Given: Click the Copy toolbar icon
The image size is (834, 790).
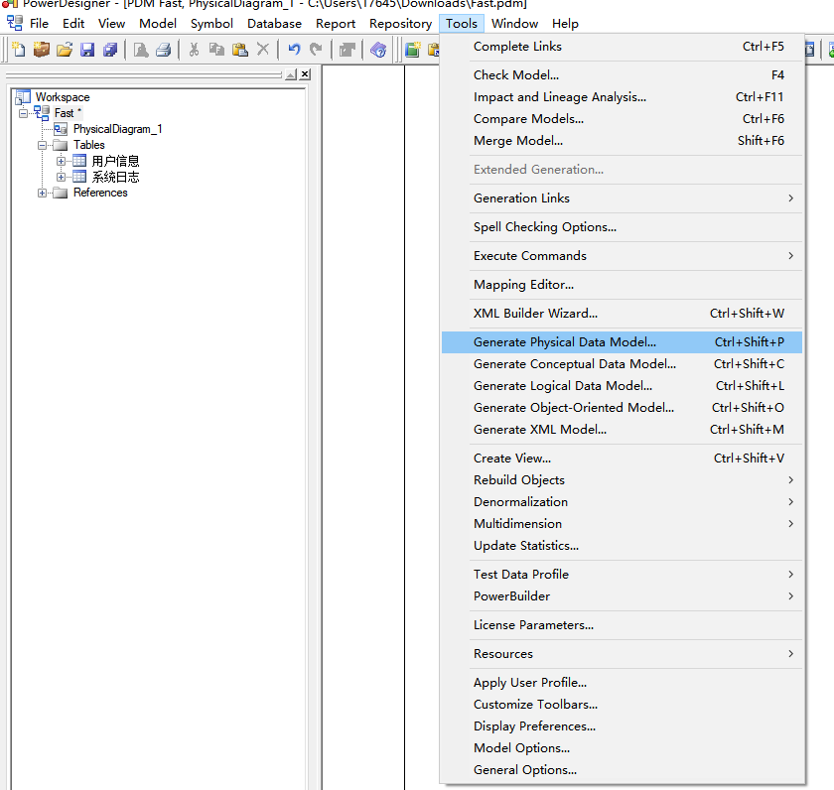Looking at the screenshot, I should 216,50.
